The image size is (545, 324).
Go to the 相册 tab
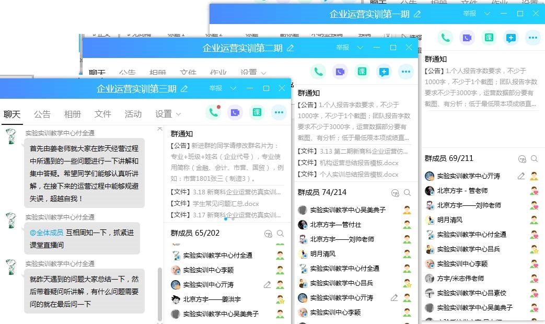(x=73, y=114)
